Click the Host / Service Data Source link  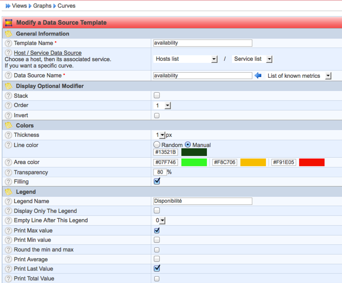[47, 53]
